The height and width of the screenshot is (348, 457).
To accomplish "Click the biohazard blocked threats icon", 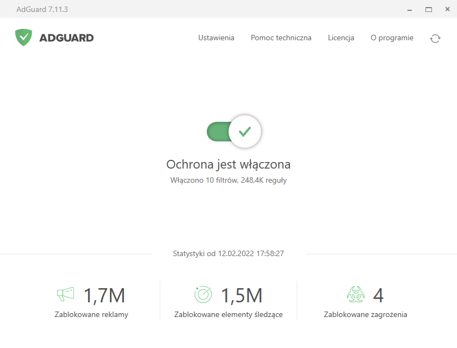I will [x=356, y=294].
